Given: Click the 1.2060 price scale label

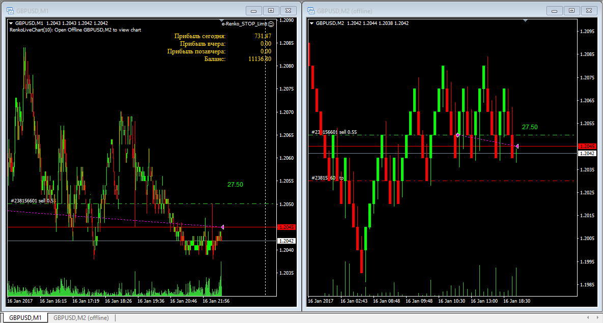Looking at the screenshot, I should [286, 158].
